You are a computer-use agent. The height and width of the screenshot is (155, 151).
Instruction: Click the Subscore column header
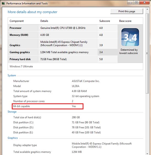pyautogui.click(x=105, y=21)
